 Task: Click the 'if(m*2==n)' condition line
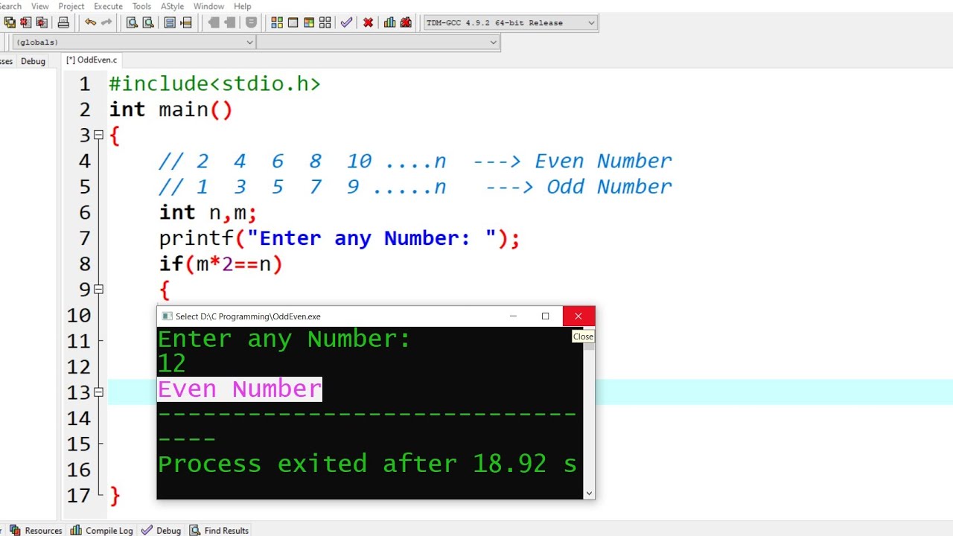(220, 264)
